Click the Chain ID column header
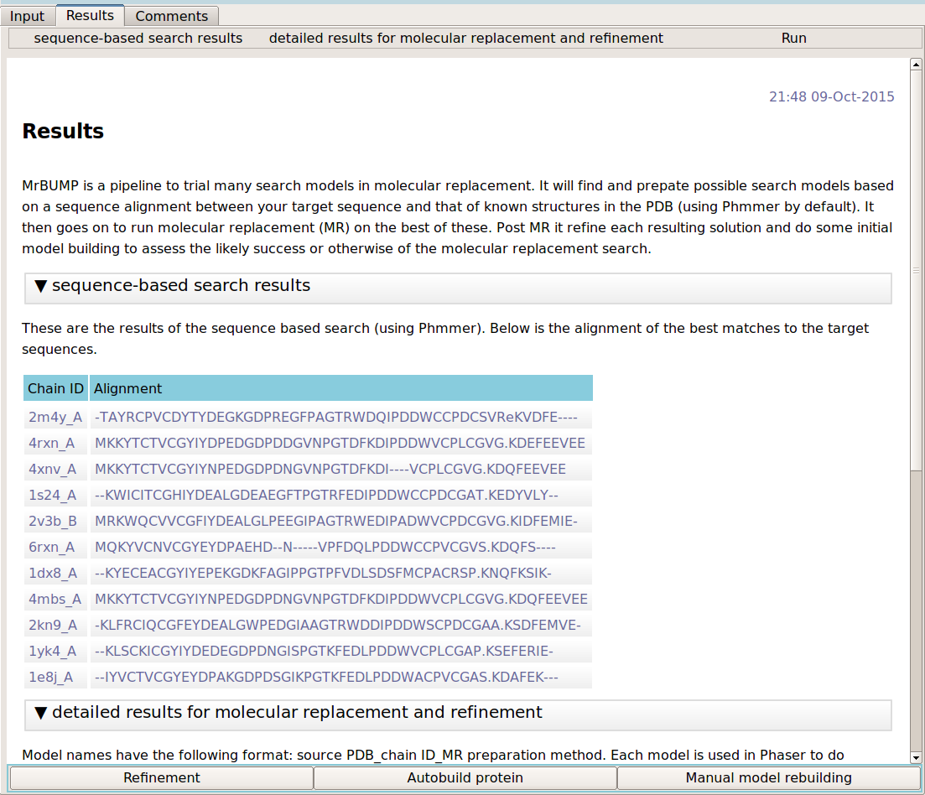The width and height of the screenshot is (925, 795). [56, 388]
